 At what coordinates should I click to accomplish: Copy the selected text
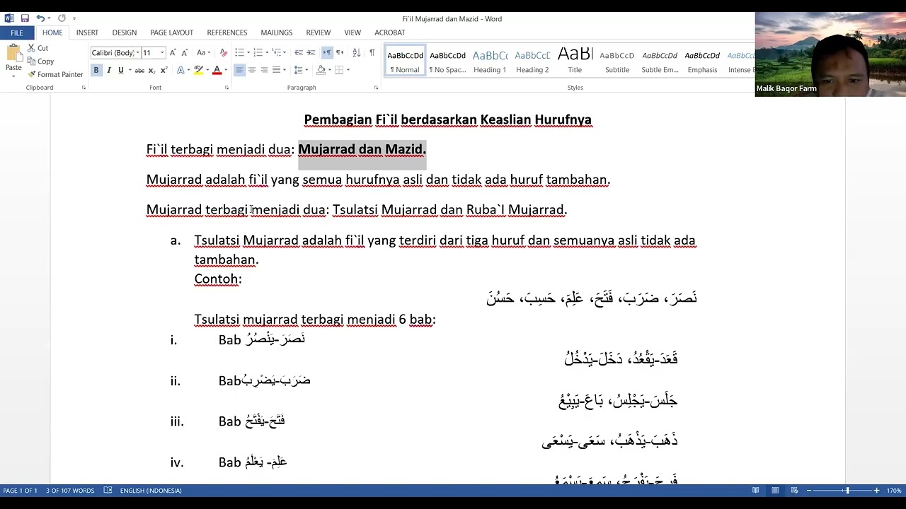click(x=40, y=62)
